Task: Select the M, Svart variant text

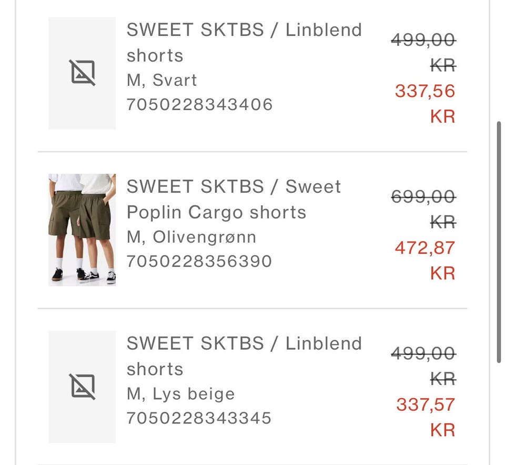Action: (x=161, y=80)
